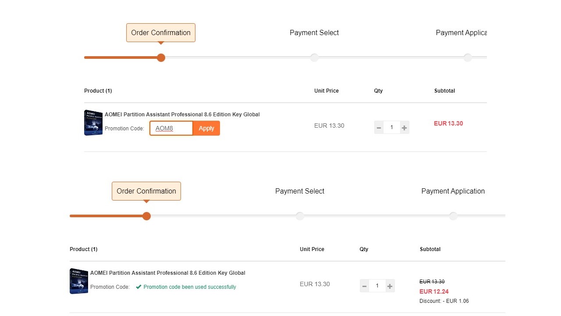Increase quantity in the discounted EUR 12.24 row

click(x=390, y=286)
